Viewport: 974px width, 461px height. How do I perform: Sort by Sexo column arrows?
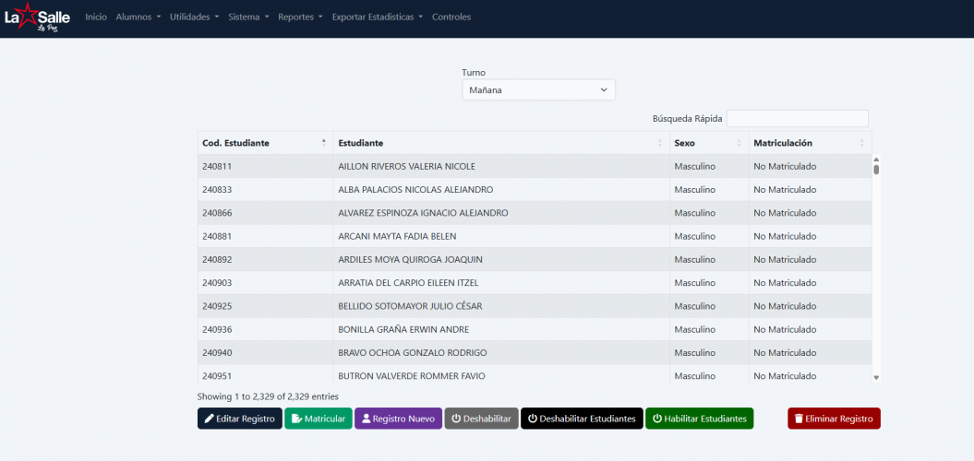point(740,143)
